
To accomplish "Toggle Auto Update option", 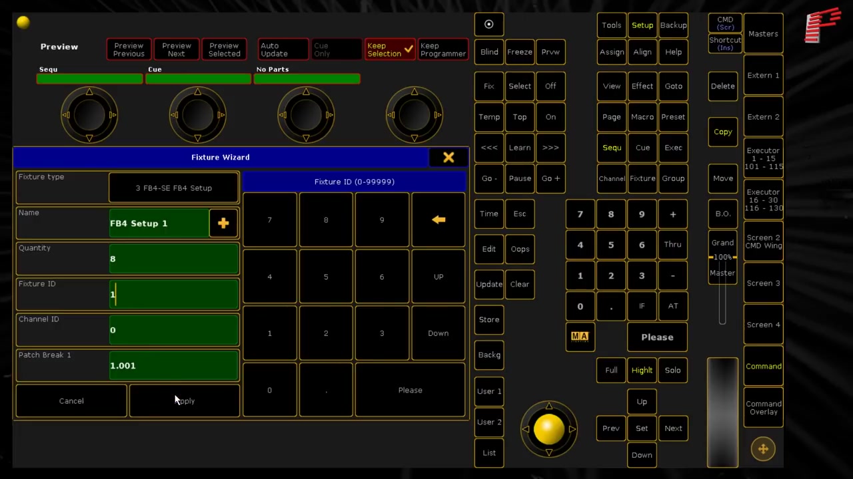I will [x=283, y=50].
